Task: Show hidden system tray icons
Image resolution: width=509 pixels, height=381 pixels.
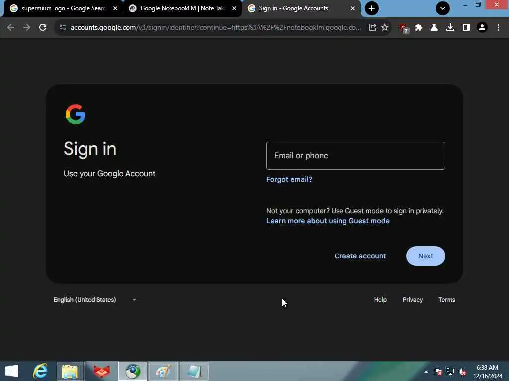Action: click(x=426, y=372)
